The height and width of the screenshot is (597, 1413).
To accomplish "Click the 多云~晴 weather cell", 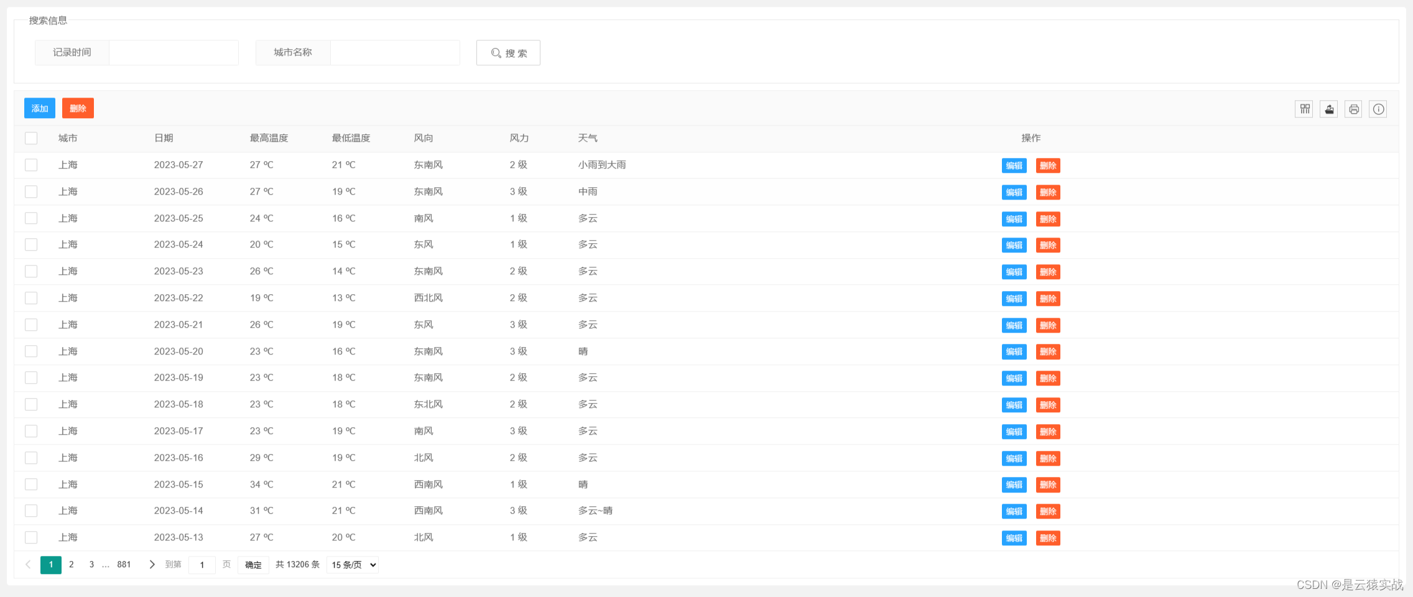I will pos(595,511).
